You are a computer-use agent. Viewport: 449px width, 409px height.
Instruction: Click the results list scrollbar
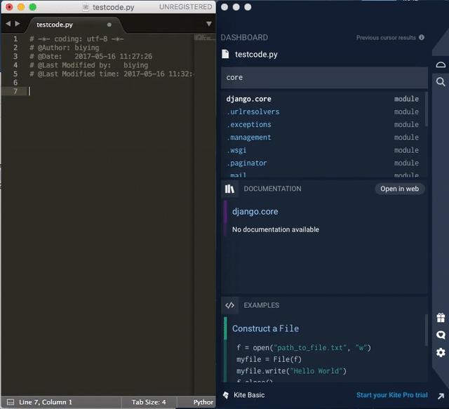[427, 109]
